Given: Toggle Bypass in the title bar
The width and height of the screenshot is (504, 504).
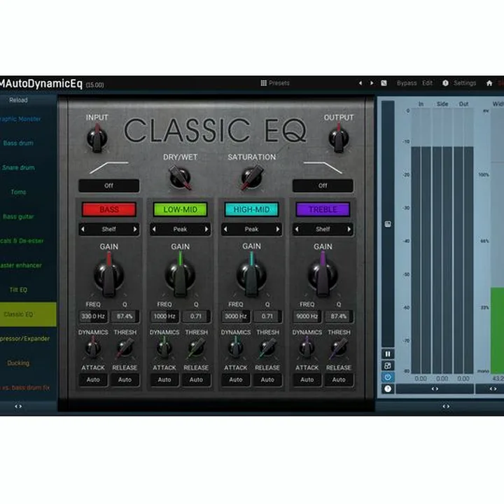Looking at the screenshot, I should coord(407,83).
